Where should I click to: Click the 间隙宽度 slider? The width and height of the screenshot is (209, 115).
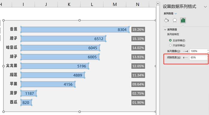coord(185,57)
